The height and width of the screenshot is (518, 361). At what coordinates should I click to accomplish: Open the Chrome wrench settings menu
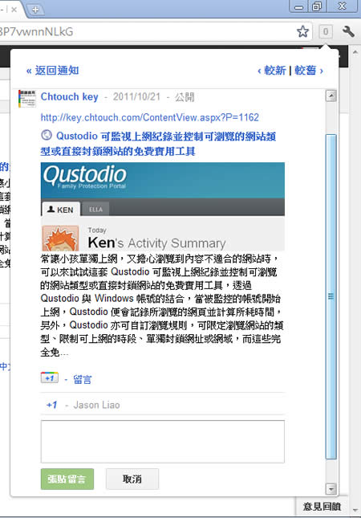tap(348, 31)
